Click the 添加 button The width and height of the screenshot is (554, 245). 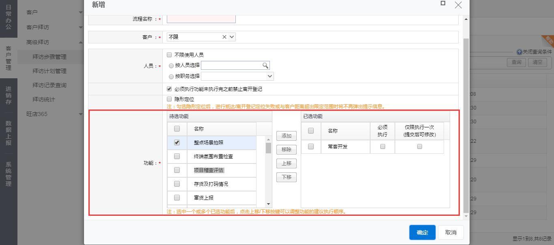pyautogui.click(x=286, y=136)
